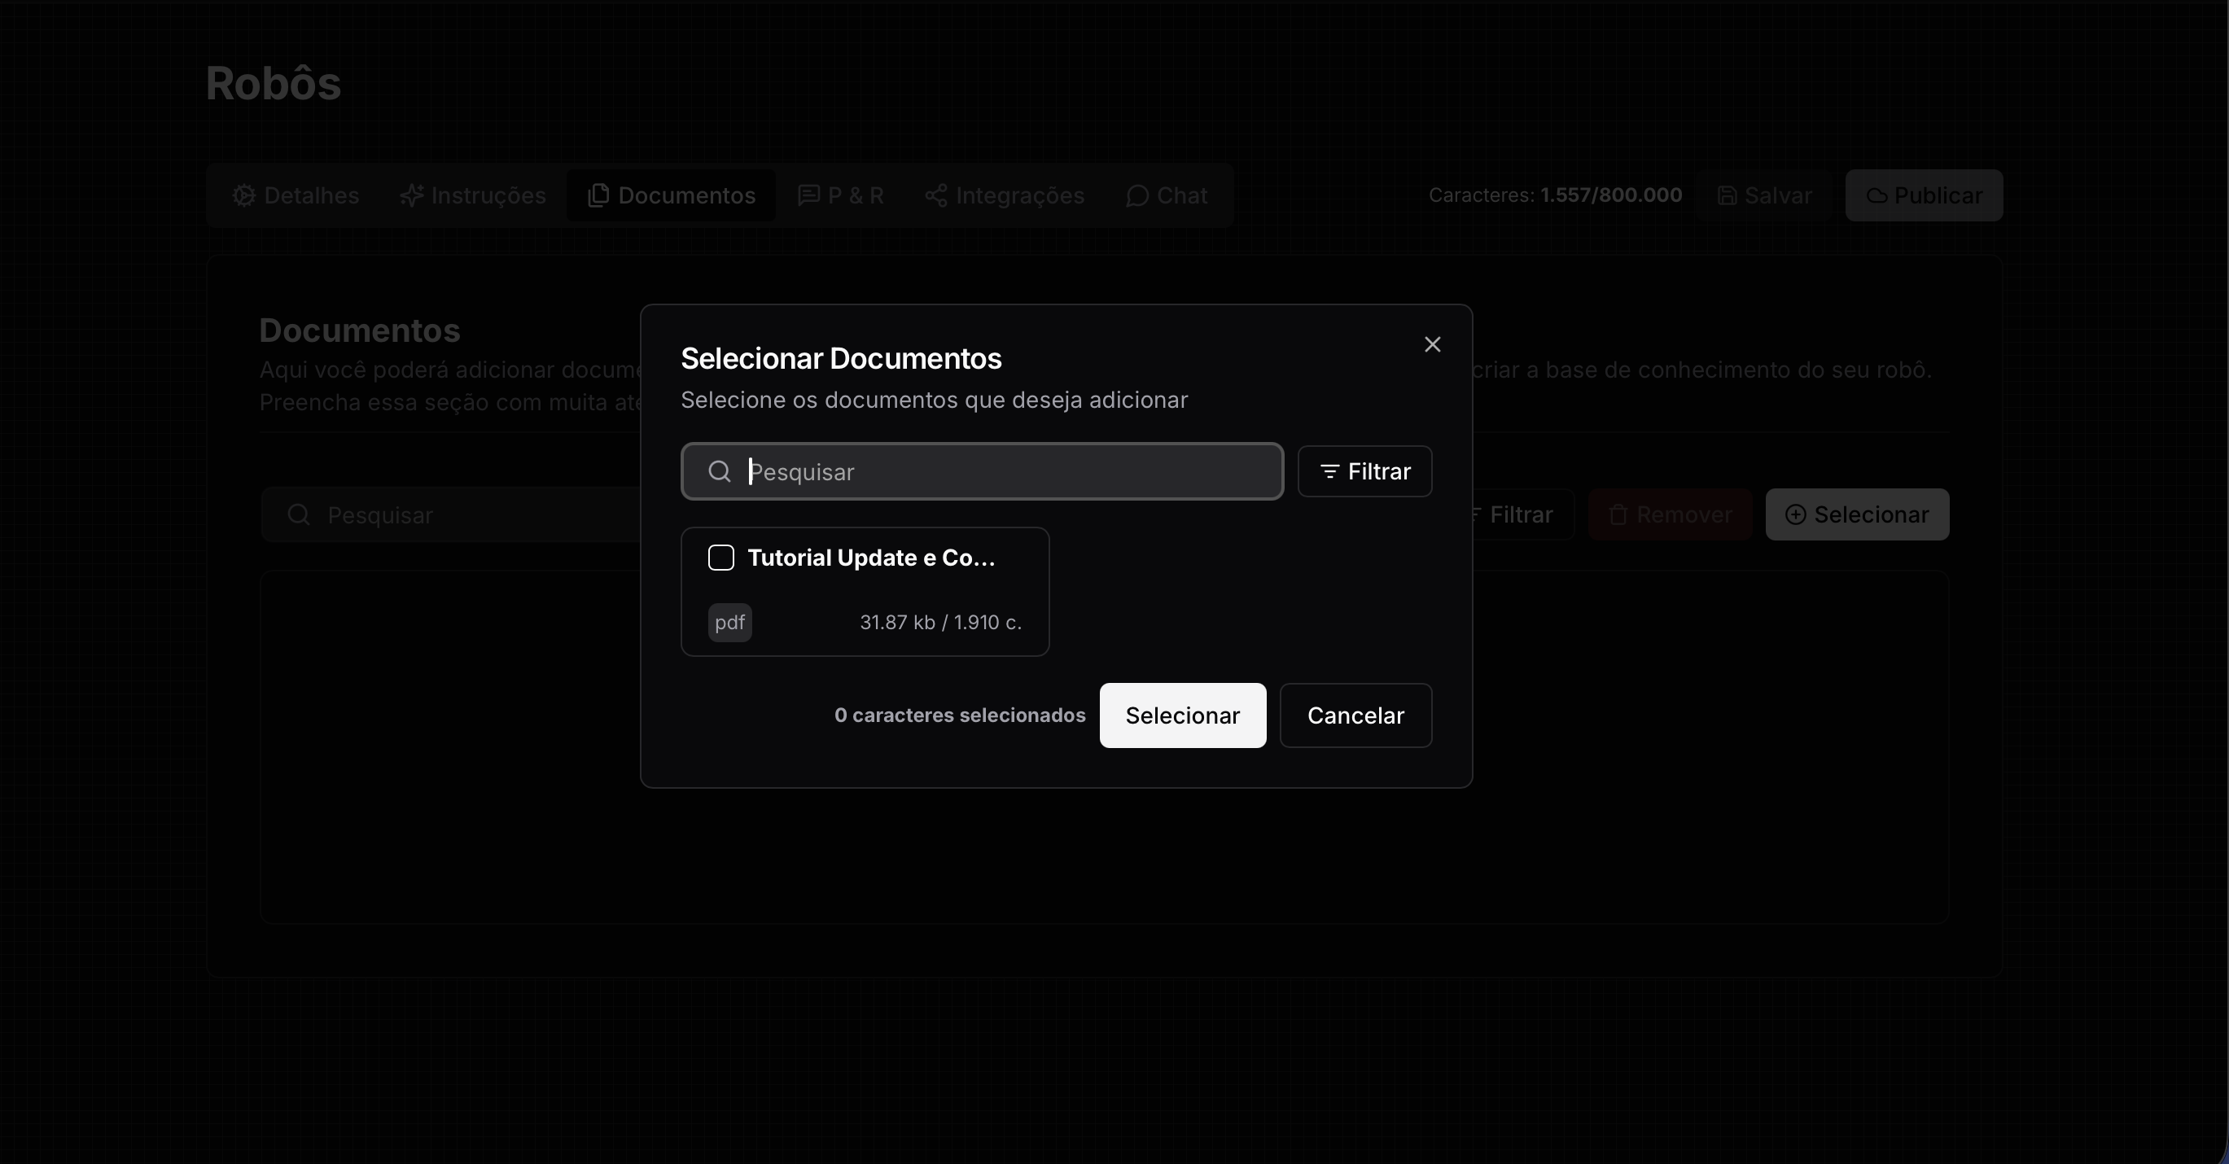Screen dimensions: 2229x1164
Task: Confirm with the white Selecionar button
Action: point(1182,715)
